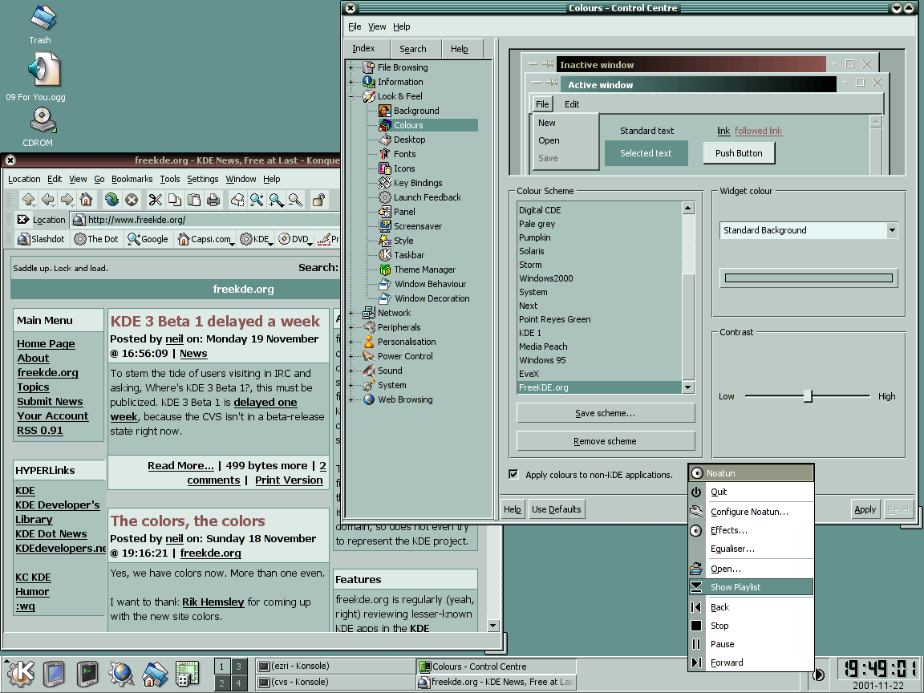The image size is (924, 693).
Task: Open the Control Centre View menu
Action: pyautogui.click(x=377, y=26)
